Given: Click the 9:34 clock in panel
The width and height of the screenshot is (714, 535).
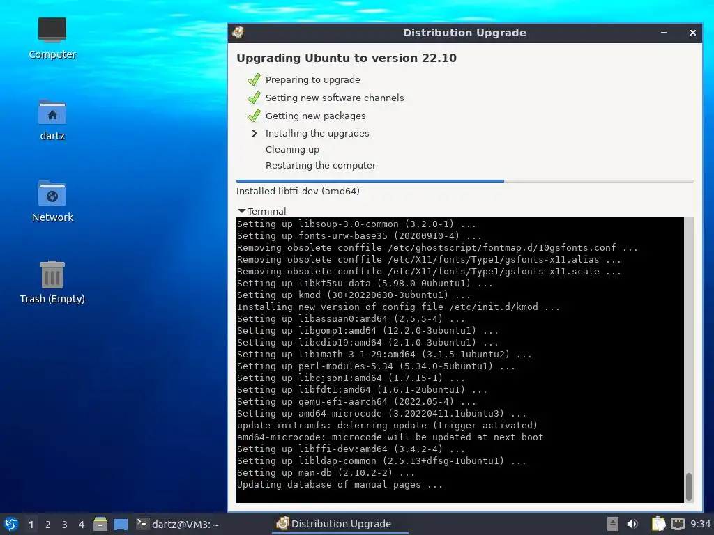Looking at the screenshot, I should (x=700, y=524).
